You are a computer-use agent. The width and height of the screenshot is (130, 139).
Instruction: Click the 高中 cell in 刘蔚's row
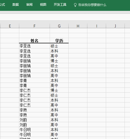click(x=59, y=125)
